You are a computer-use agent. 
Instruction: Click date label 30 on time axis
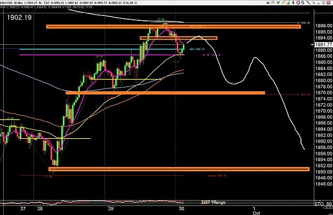pyautogui.click(x=181, y=209)
